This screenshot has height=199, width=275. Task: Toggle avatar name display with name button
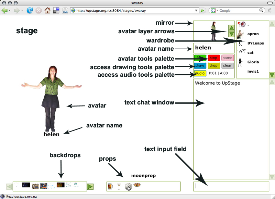(227, 58)
